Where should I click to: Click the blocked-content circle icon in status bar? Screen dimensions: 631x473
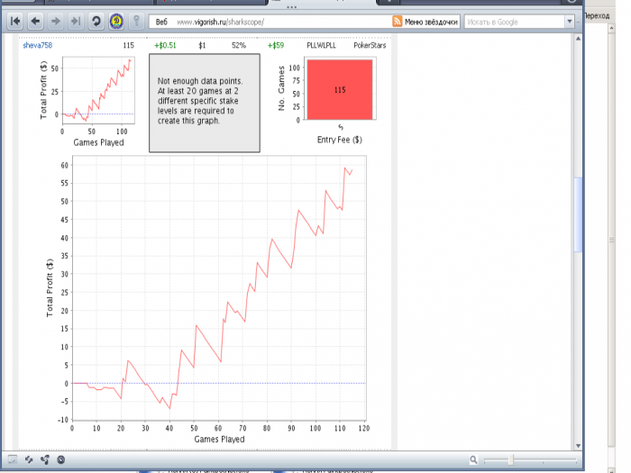(60, 459)
